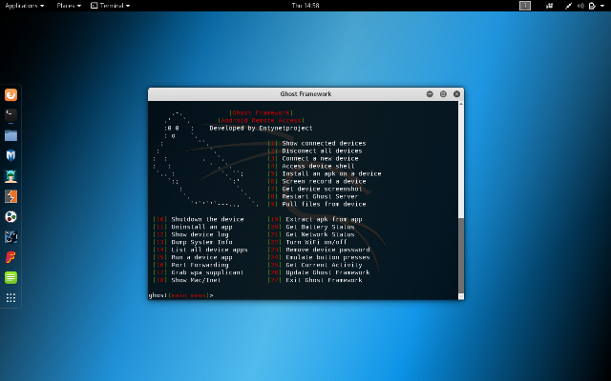Image resolution: width=611 pixels, height=381 pixels.
Task: Open the Terminal icon in the dock
Action: click(11, 115)
